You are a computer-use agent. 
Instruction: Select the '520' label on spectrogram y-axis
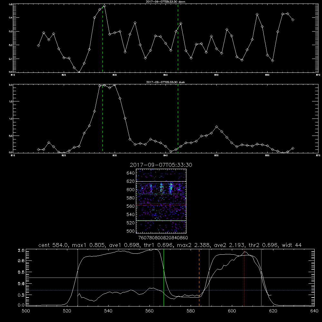131,223
